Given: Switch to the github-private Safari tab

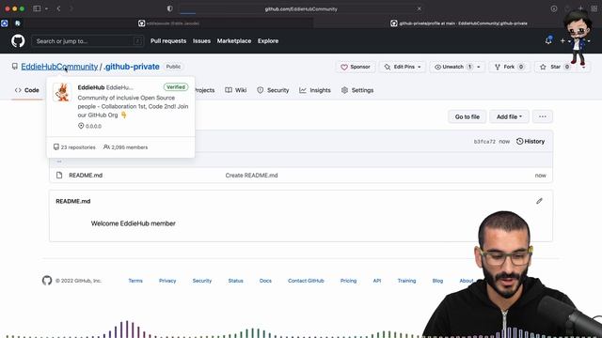Looking at the screenshot, I should coord(459,23).
